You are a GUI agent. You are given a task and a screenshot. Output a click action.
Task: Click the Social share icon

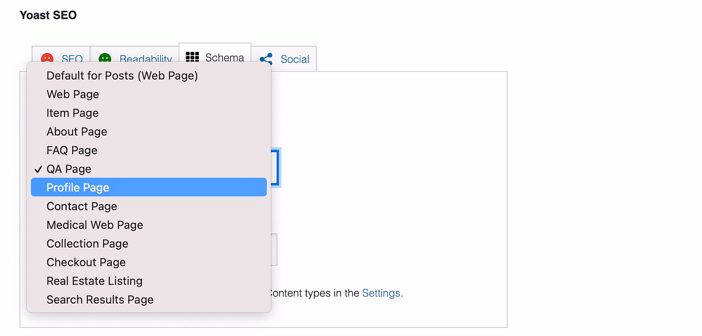coord(265,59)
